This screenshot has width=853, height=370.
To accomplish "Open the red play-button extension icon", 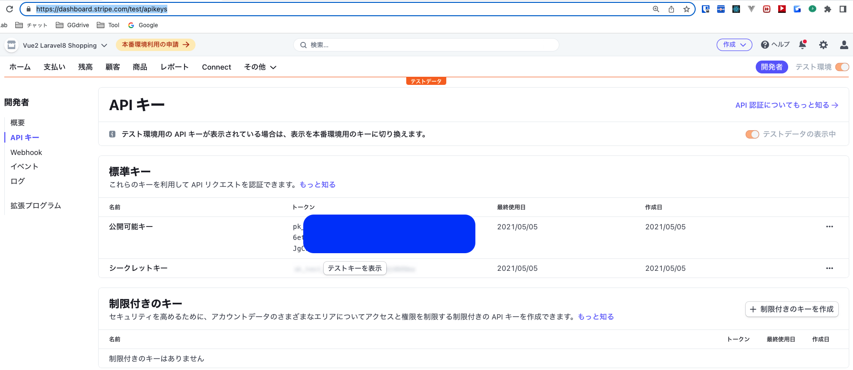I will click(x=782, y=9).
